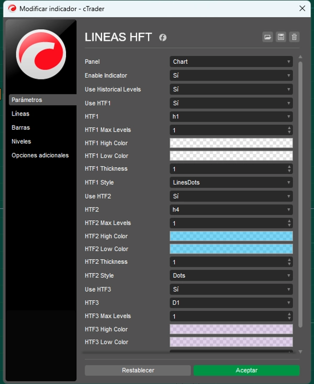Image resolution: width=314 pixels, height=384 pixels.
Task: Pick the HTF3 Low Color lilac swatch
Action: (x=231, y=342)
